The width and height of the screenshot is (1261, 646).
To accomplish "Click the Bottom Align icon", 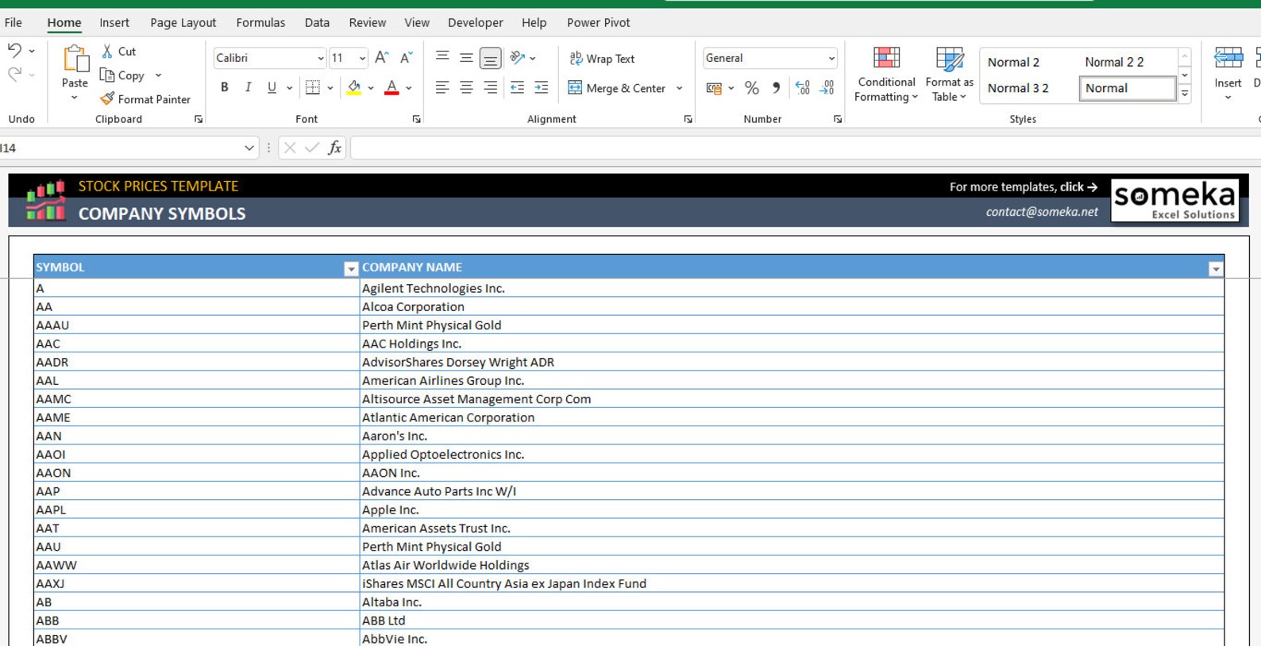I will pos(491,58).
